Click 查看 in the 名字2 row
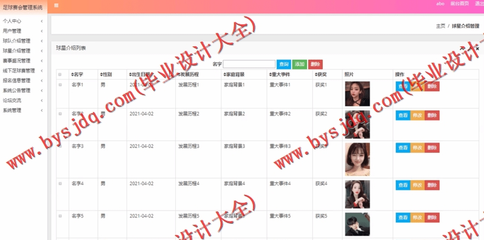Screen dimensions: 484x240 (403, 115)
